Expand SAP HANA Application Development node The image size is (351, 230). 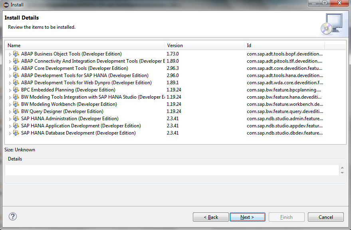tap(10, 126)
